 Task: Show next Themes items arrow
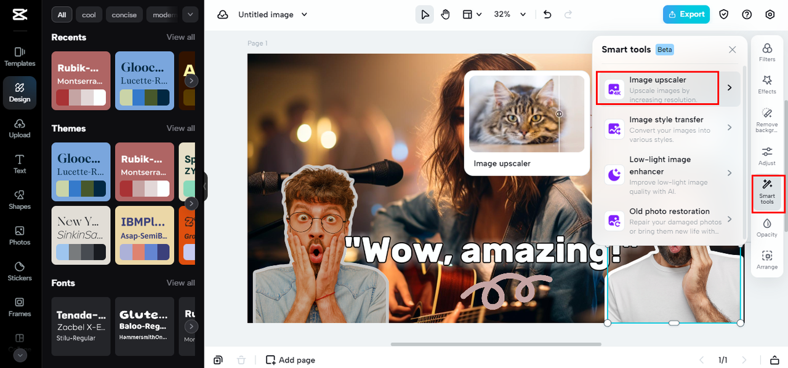[x=191, y=203]
